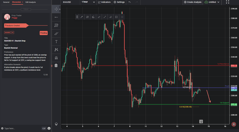Image resolution: width=239 pixels, height=132 pixels.
Task: Switch to the Edit Analysis tab
Action: click(x=31, y=2)
